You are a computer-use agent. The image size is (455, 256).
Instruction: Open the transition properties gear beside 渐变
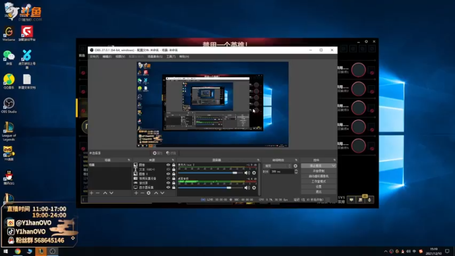point(295,166)
